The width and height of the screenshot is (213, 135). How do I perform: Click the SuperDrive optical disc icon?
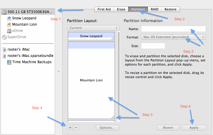4,37
